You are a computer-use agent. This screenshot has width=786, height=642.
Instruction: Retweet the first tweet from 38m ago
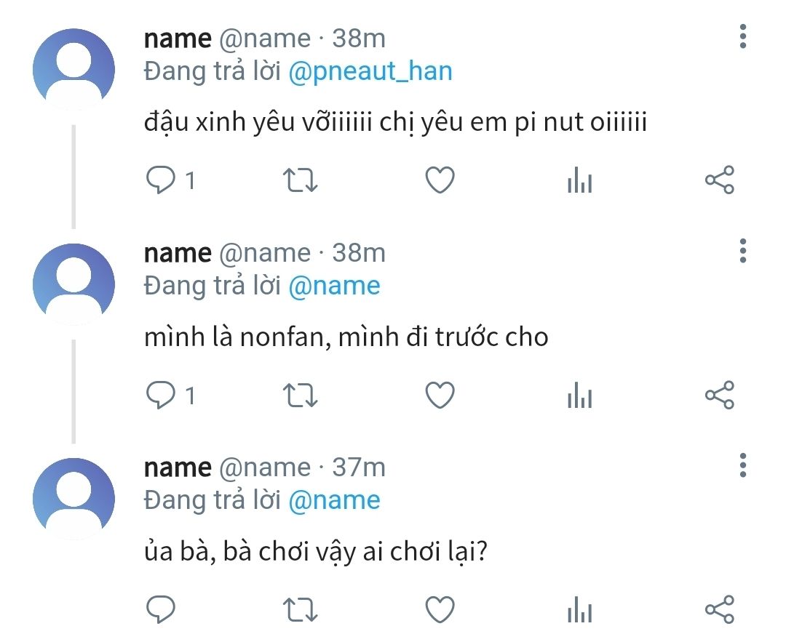(x=299, y=180)
